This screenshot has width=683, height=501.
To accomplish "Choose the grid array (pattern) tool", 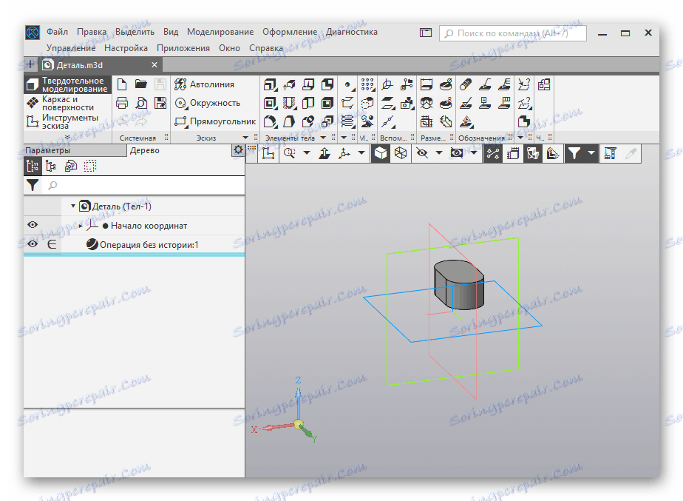I will [367, 84].
